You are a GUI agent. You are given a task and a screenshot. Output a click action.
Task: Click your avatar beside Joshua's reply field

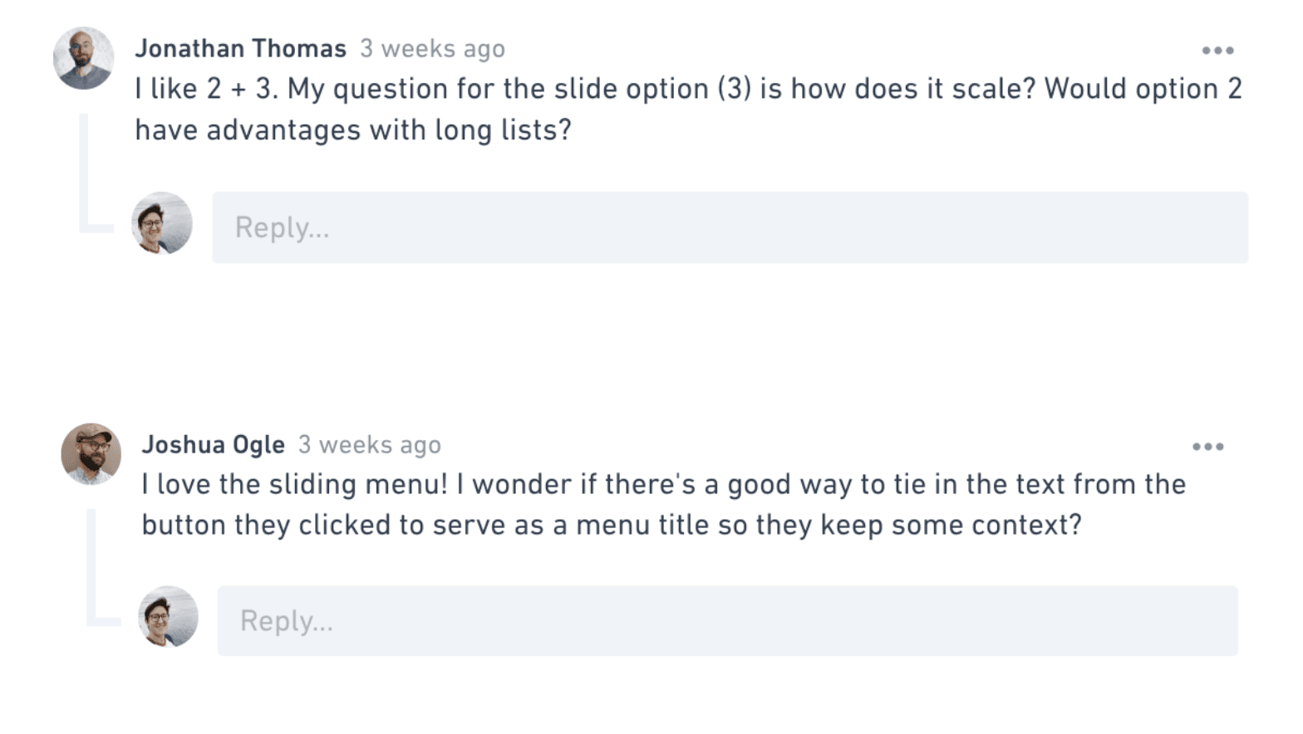[169, 617]
